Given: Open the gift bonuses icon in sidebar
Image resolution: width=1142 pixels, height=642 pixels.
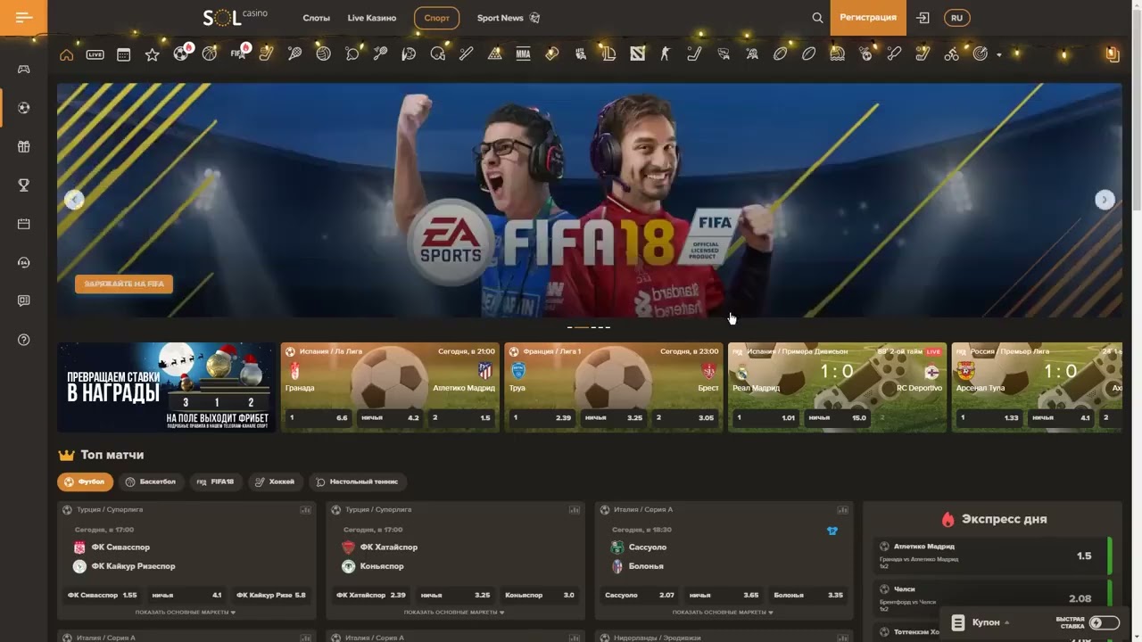Looking at the screenshot, I should click(24, 146).
